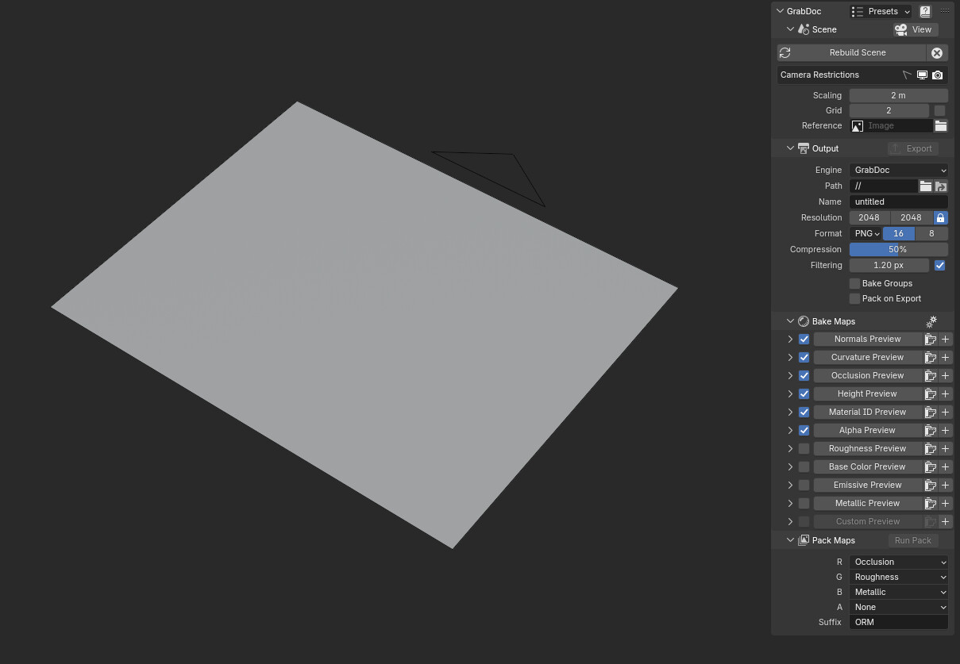Click the refresh icon on Rebuild Scene
Viewport: 960px width, 664px height.
point(785,52)
